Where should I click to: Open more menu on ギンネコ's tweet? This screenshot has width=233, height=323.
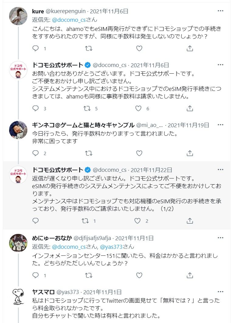click(221, 125)
